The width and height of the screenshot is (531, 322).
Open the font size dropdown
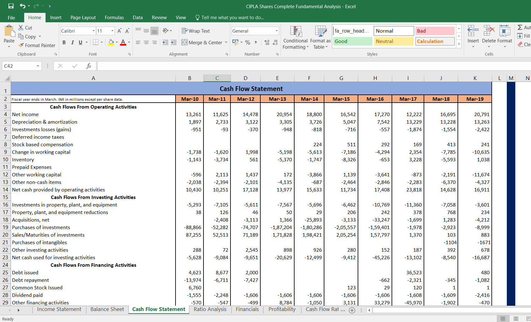112,31
